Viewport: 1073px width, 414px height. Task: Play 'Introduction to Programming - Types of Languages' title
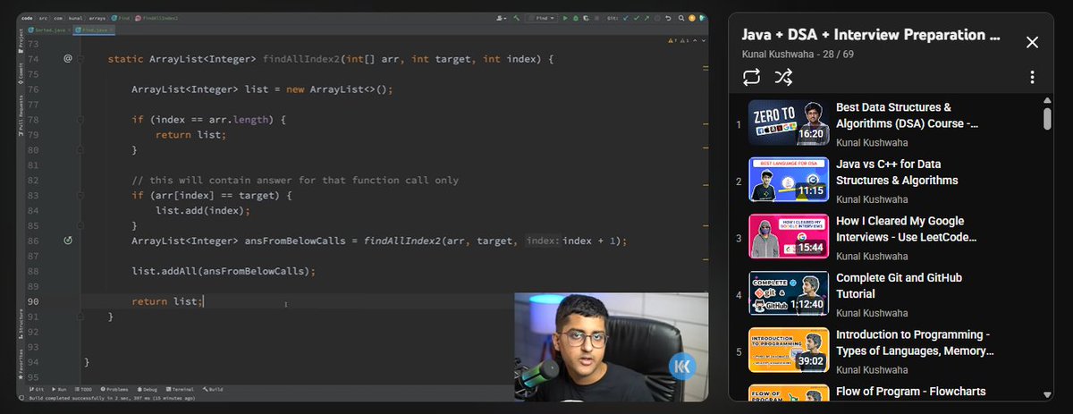point(915,342)
